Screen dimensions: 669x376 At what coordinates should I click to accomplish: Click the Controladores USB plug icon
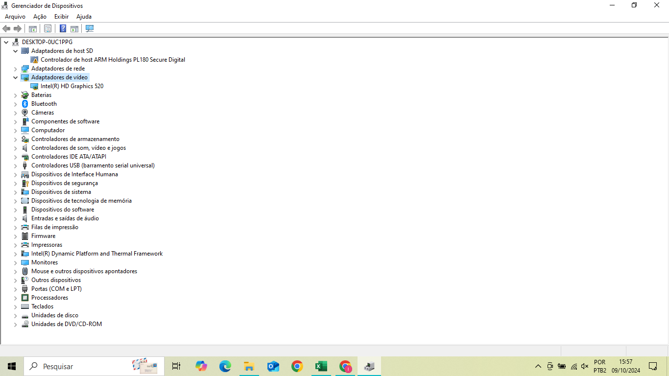pyautogui.click(x=25, y=165)
